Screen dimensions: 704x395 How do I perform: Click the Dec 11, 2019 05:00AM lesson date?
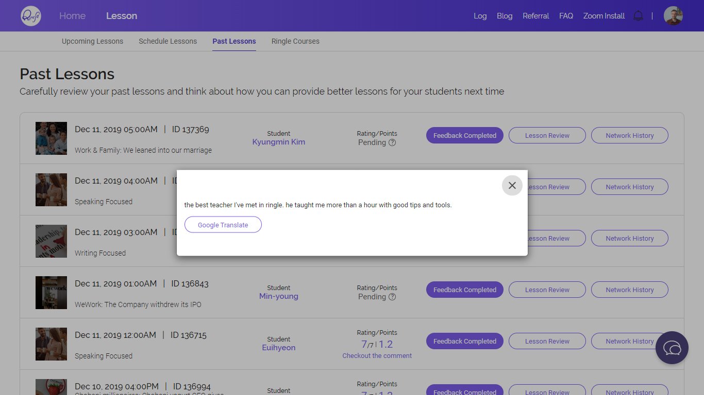116,130
